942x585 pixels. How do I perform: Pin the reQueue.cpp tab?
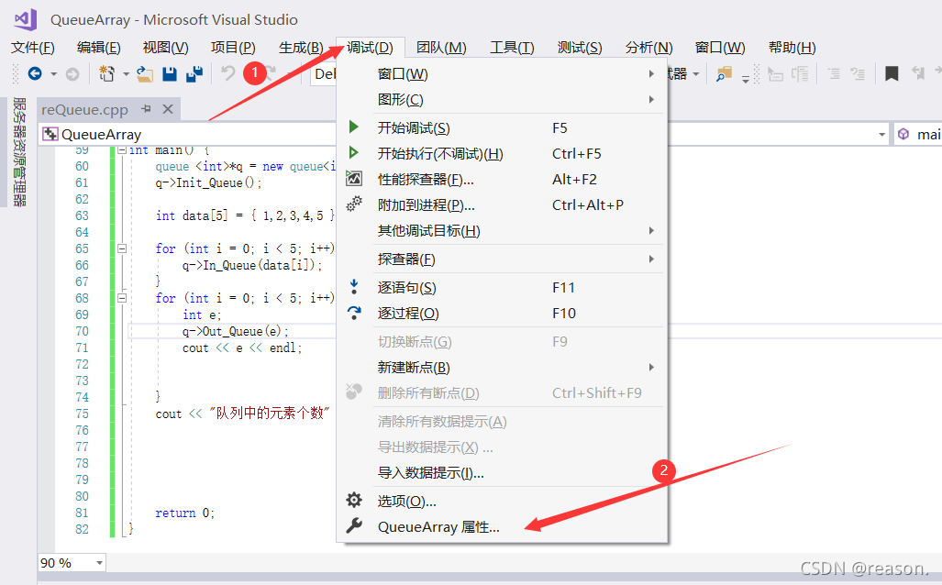pyautogui.click(x=146, y=109)
